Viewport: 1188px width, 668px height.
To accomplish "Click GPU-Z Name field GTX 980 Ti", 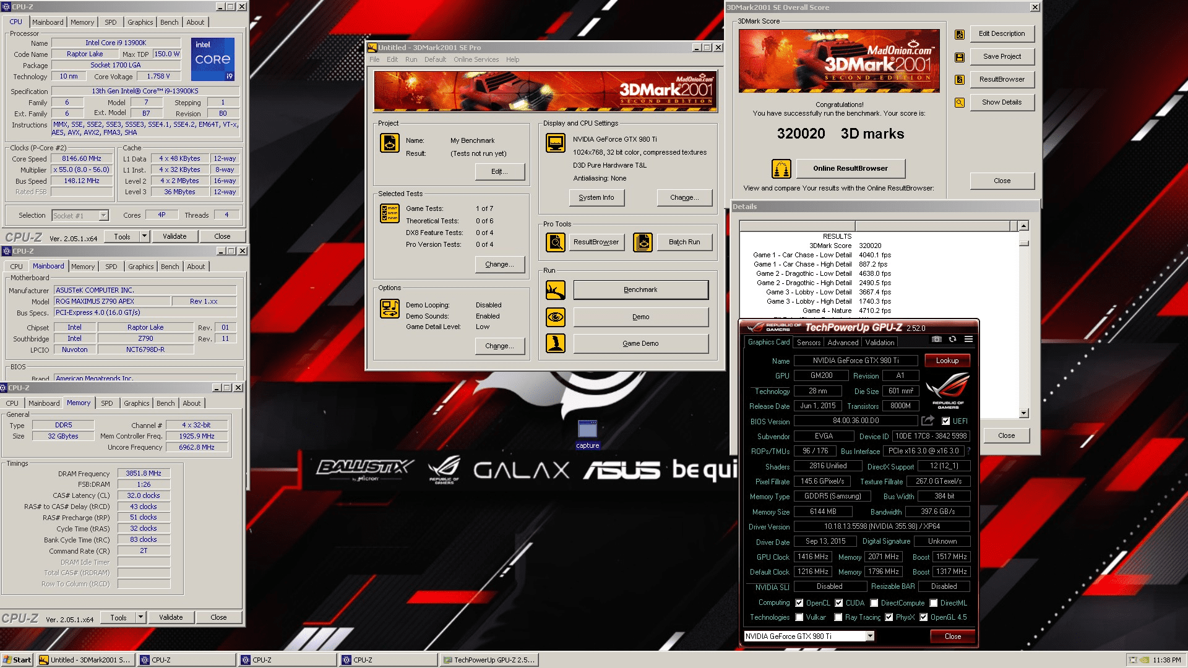I will pyautogui.click(x=856, y=361).
